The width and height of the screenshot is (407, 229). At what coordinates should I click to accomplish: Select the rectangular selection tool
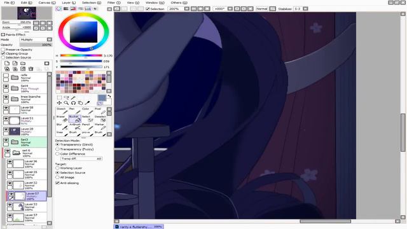pos(59,97)
